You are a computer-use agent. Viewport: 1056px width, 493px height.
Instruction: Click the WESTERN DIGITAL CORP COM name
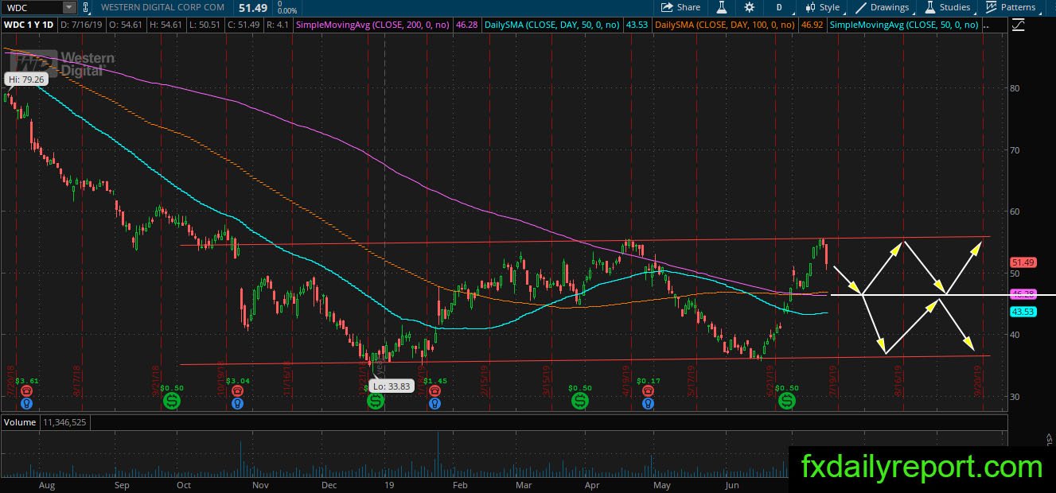[x=162, y=7]
